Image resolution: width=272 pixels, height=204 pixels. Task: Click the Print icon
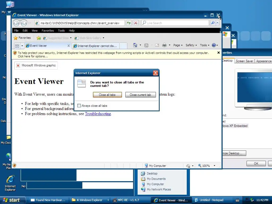164,45
